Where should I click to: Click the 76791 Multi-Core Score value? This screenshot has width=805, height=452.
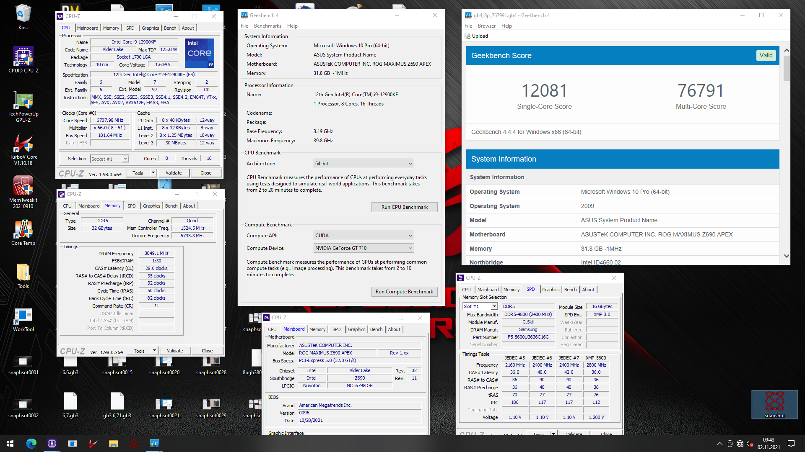(x=701, y=90)
